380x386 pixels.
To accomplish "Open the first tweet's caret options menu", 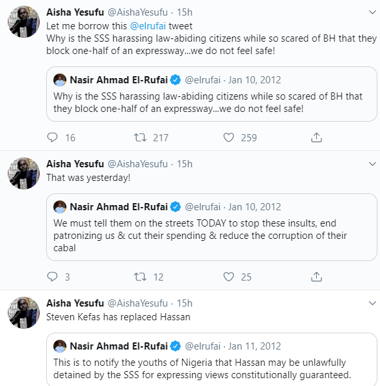I will tap(372, 12).
